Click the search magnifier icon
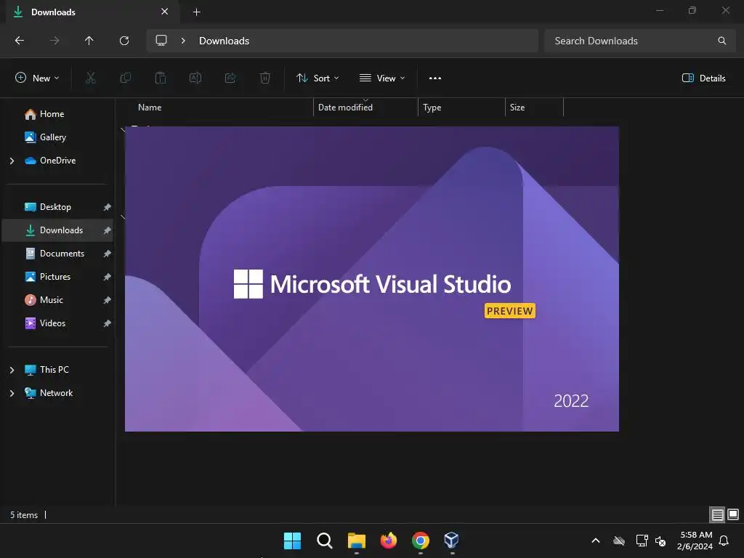 [721, 41]
